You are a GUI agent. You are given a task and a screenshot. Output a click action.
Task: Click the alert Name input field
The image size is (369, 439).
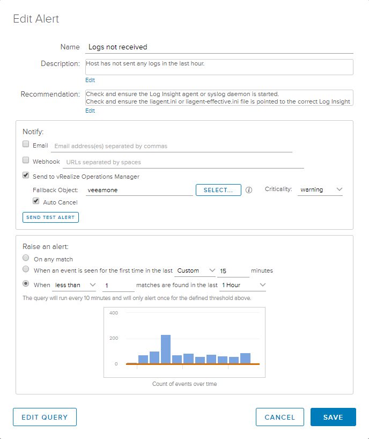(x=219, y=47)
